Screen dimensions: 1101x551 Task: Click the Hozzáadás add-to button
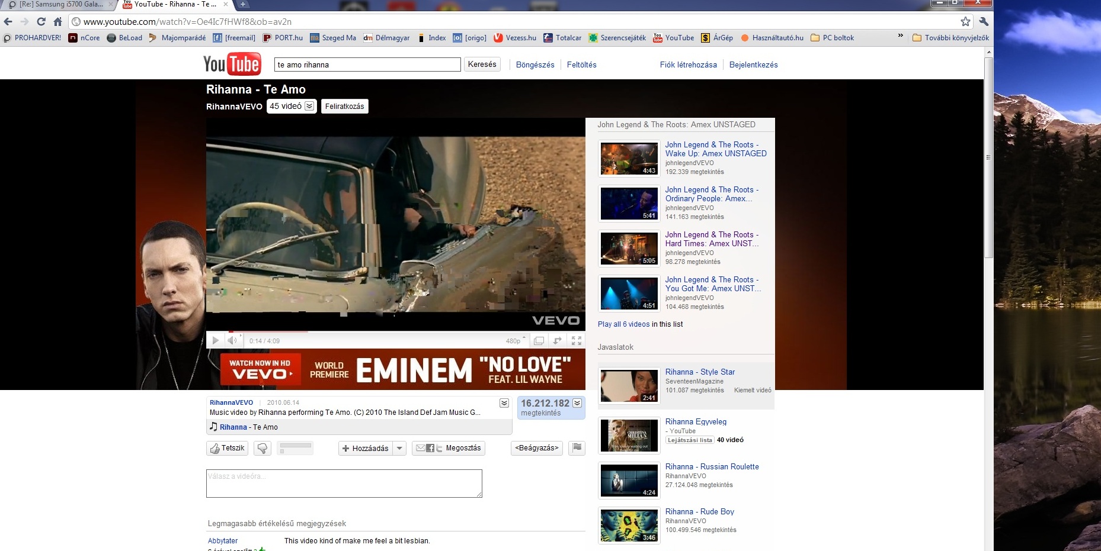tap(366, 448)
